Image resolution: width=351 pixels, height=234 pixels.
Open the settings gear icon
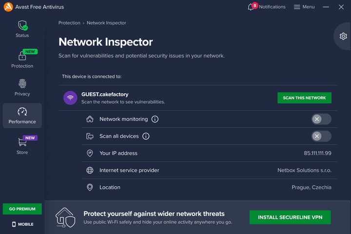tap(343, 36)
